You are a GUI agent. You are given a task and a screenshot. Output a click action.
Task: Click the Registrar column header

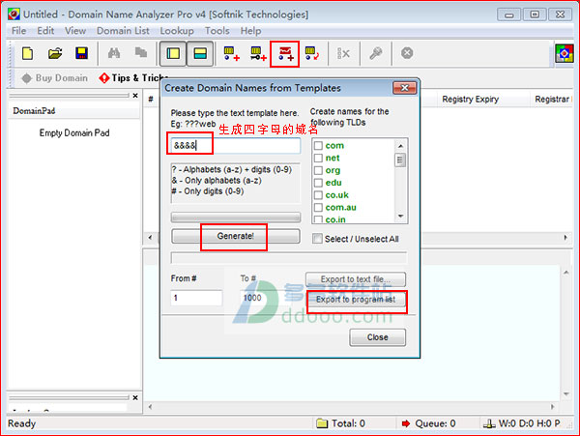552,100
